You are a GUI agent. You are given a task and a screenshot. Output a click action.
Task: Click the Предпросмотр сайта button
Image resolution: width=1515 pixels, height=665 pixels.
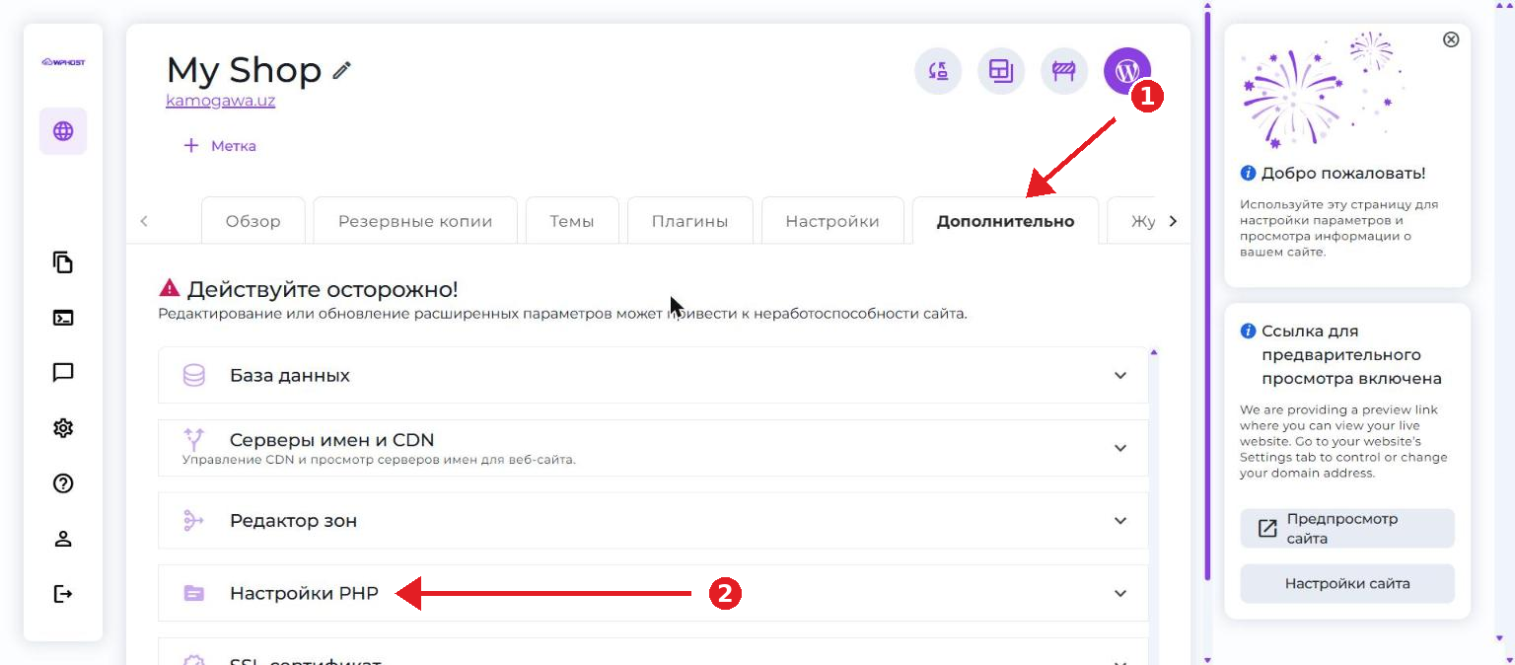point(1347,529)
